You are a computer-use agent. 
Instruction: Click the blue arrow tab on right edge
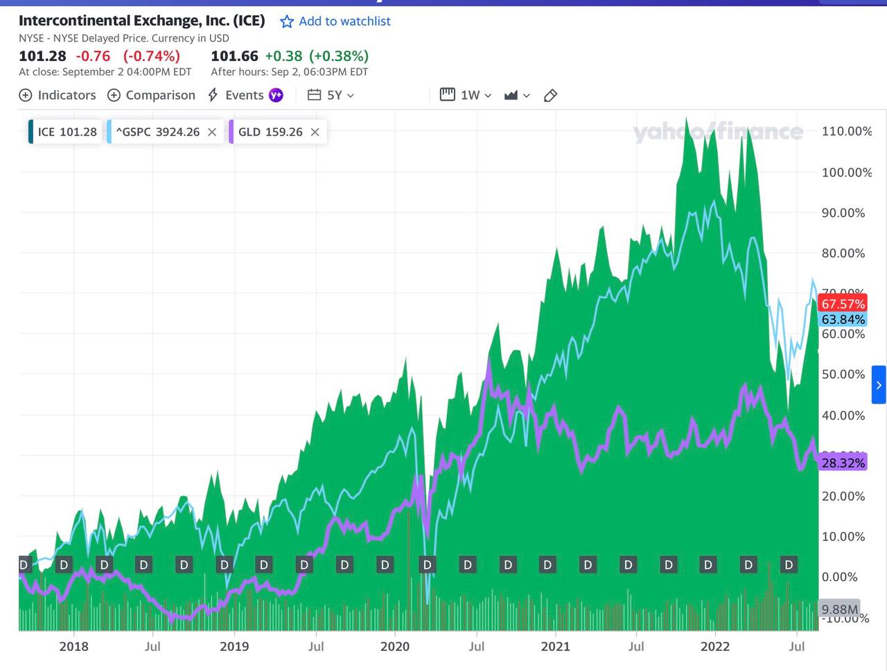coord(879,385)
